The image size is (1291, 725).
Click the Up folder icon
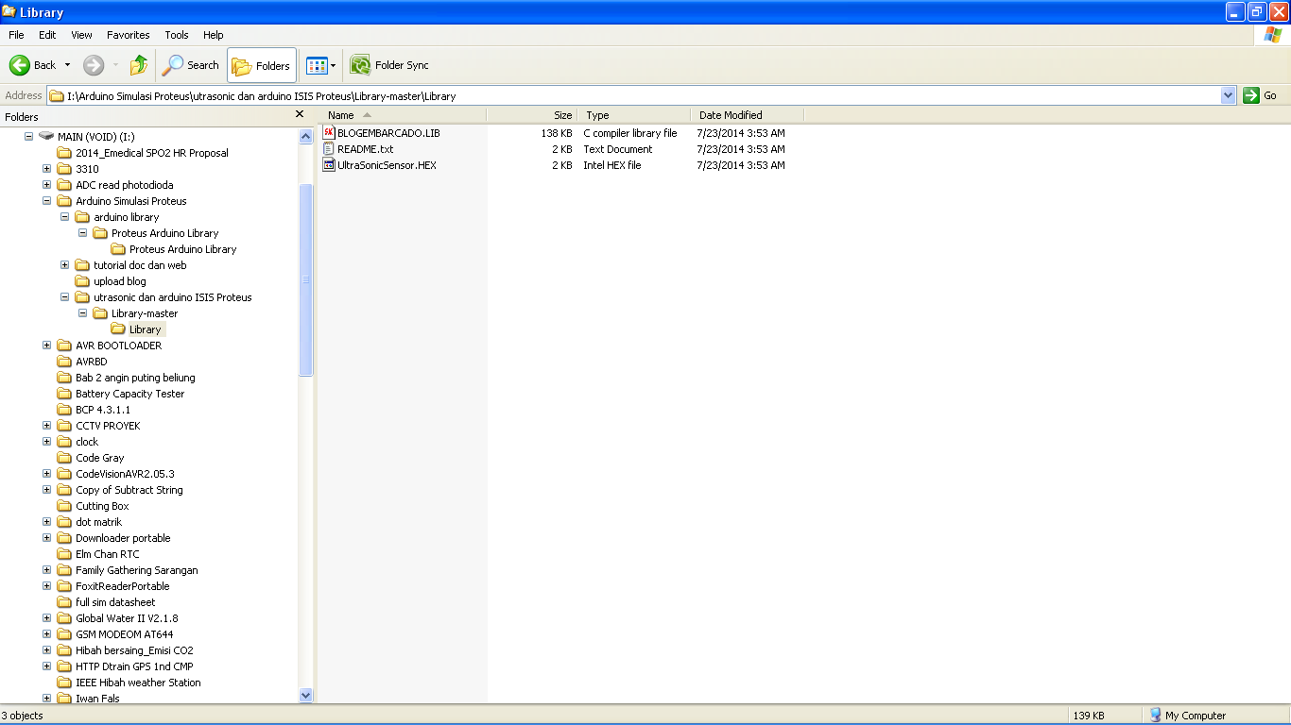139,65
